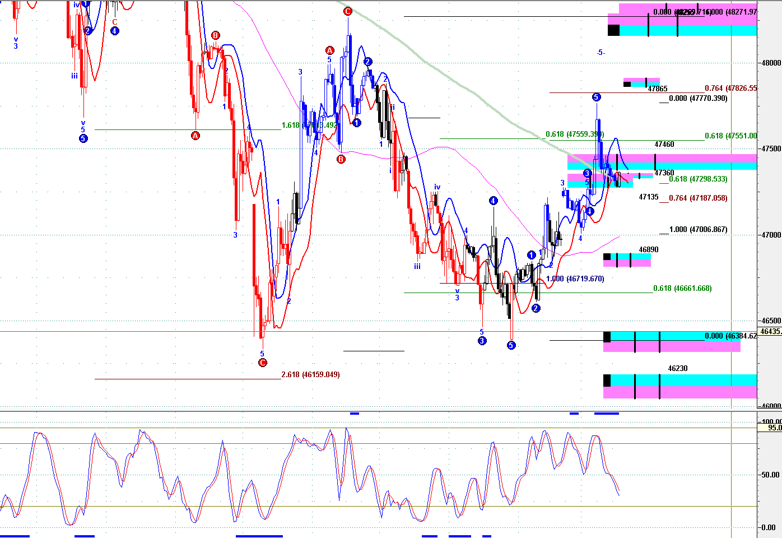
Task: Select the 1.000 (46719.670) blue label
Action: click(x=575, y=279)
